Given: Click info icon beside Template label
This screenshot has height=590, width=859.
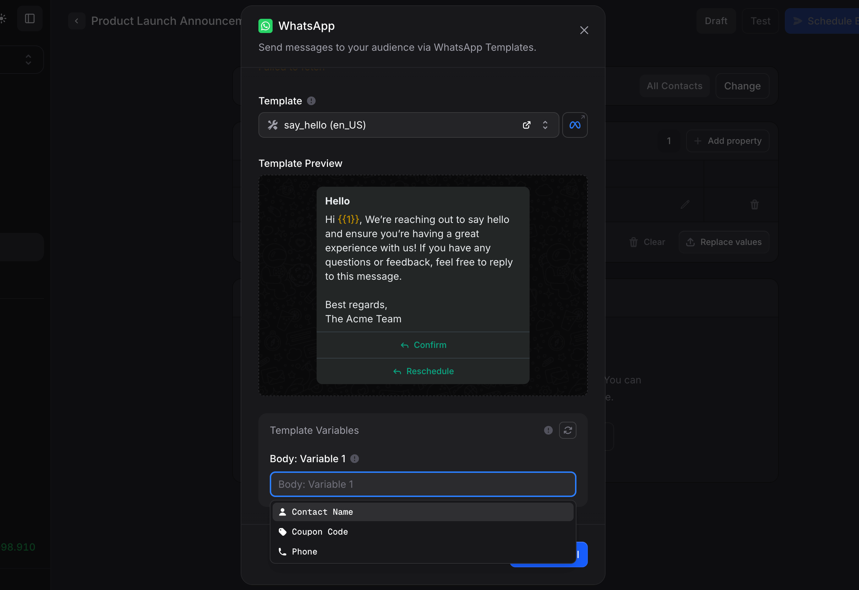Looking at the screenshot, I should (x=311, y=101).
